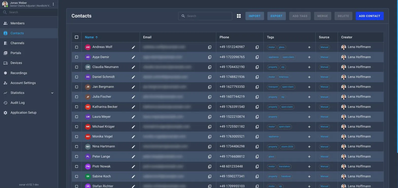
Task: Edit Michael Krüger's name with the pencil icon
Action: point(133,127)
